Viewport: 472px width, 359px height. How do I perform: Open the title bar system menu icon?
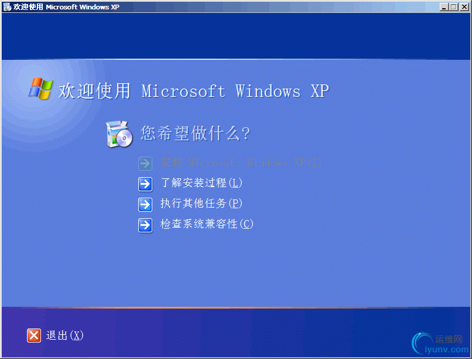point(7,6)
